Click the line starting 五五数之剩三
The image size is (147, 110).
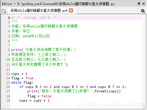pyautogui.click(x=39, y=59)
